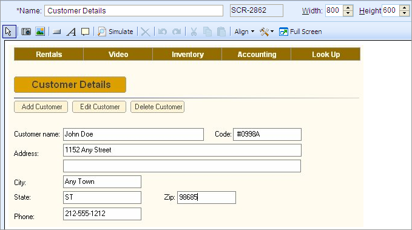The height and width of the screenshot is (230, 412).
Task: Select the pointer arrow tool
Action: tap(9, 32)
